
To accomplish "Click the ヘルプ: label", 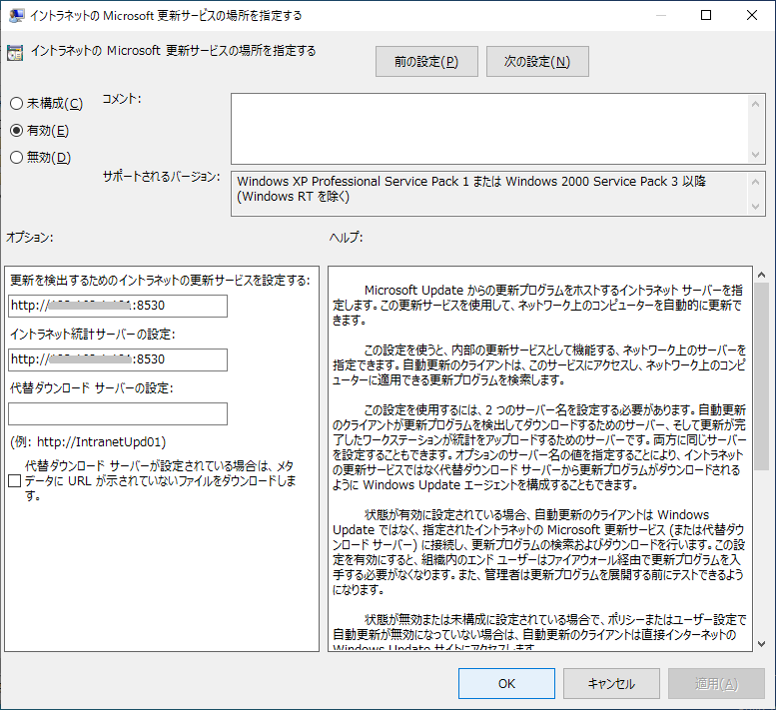I will (x=347, y=238).
